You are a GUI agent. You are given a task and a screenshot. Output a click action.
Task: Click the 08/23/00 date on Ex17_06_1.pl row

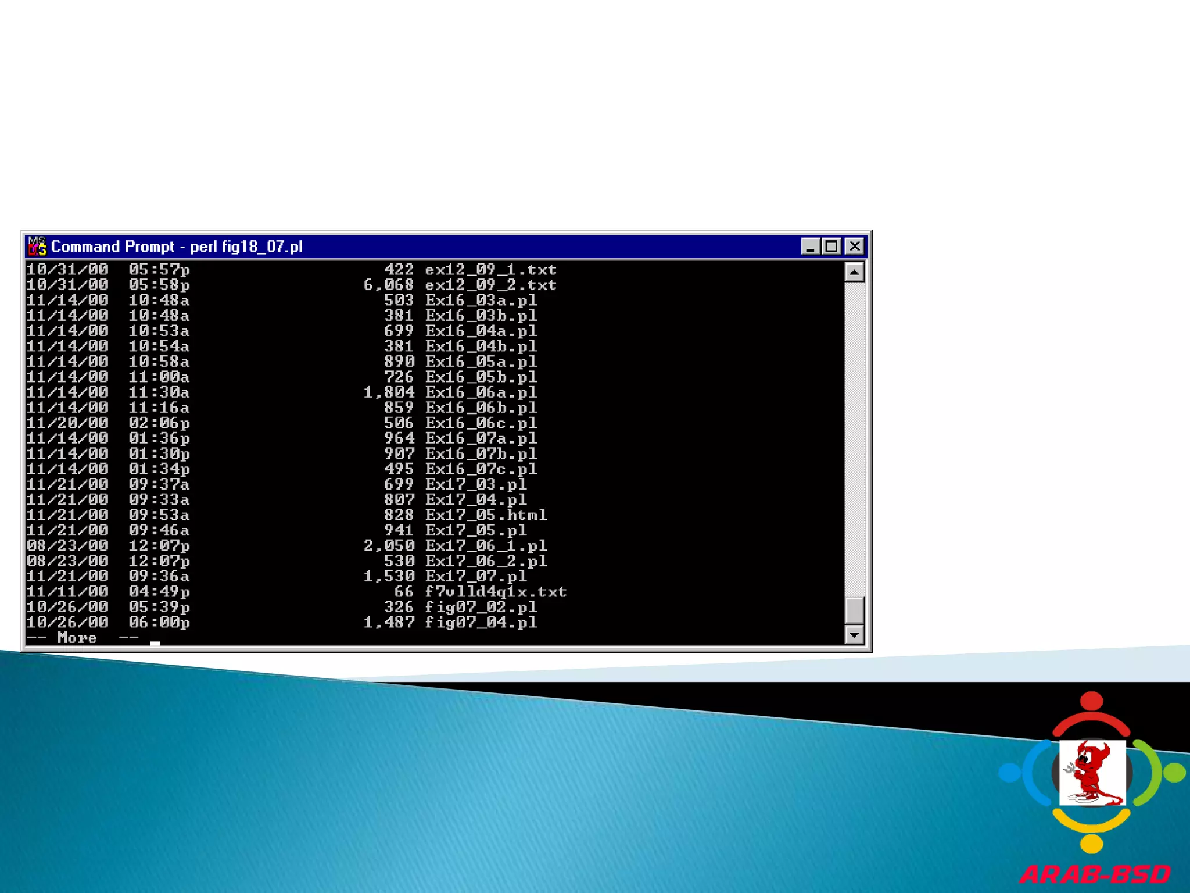pos(67,546)
